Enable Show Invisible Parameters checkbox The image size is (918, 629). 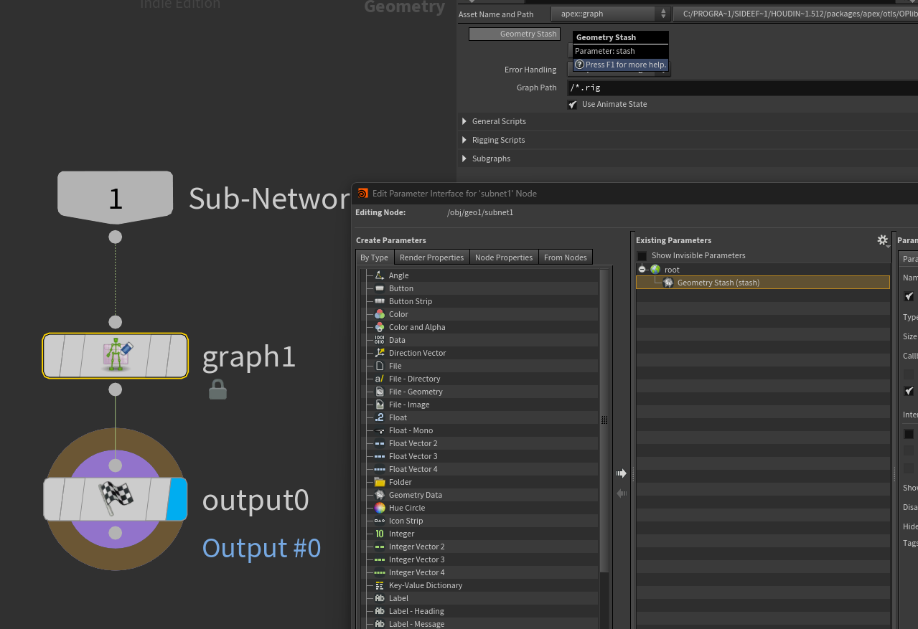(x=642, y=256)
